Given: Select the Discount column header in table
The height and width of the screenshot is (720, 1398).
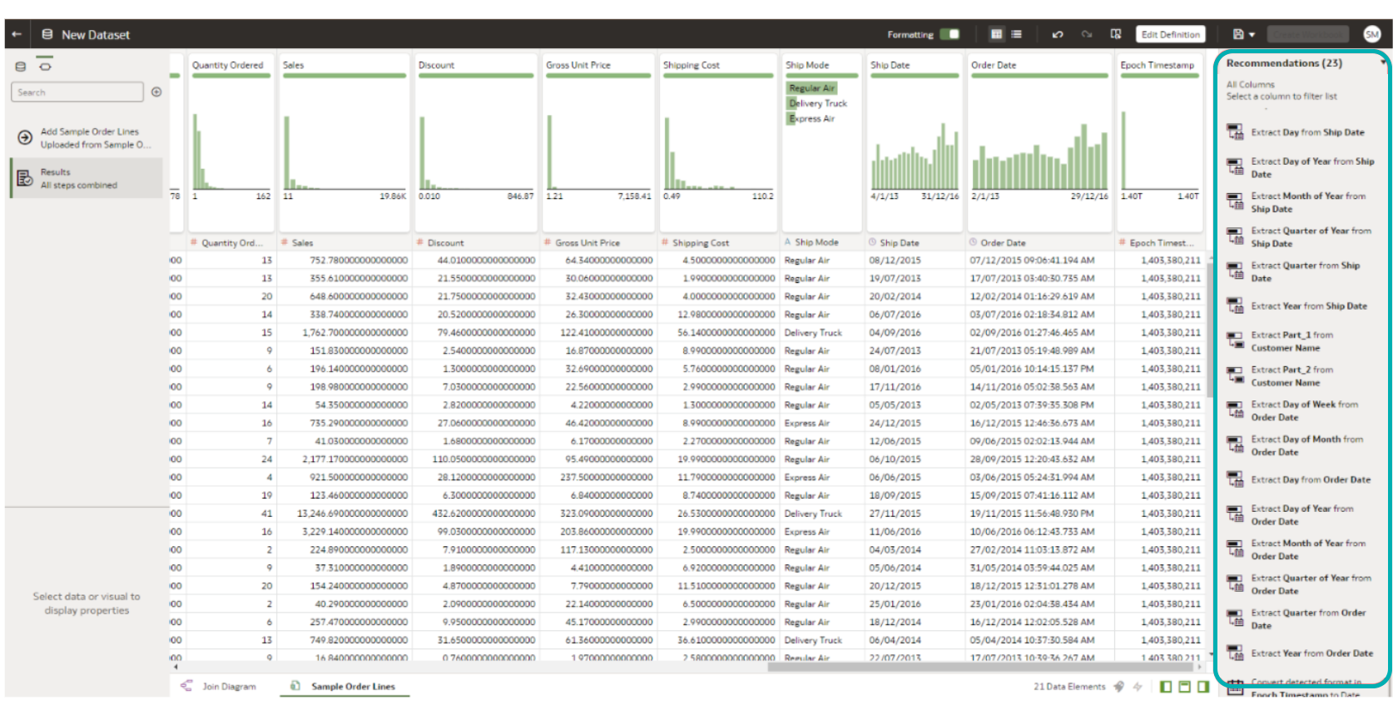Looking at the screenshot, I should pos(476,242).
